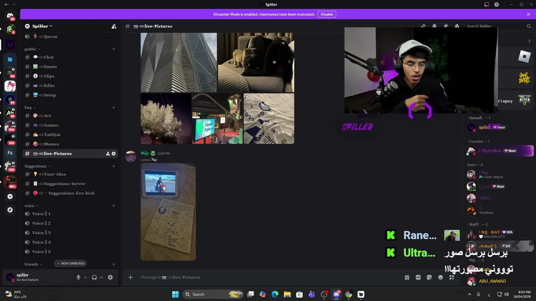Click Mijo username in message
536x301 pixels.
[144, 153]
